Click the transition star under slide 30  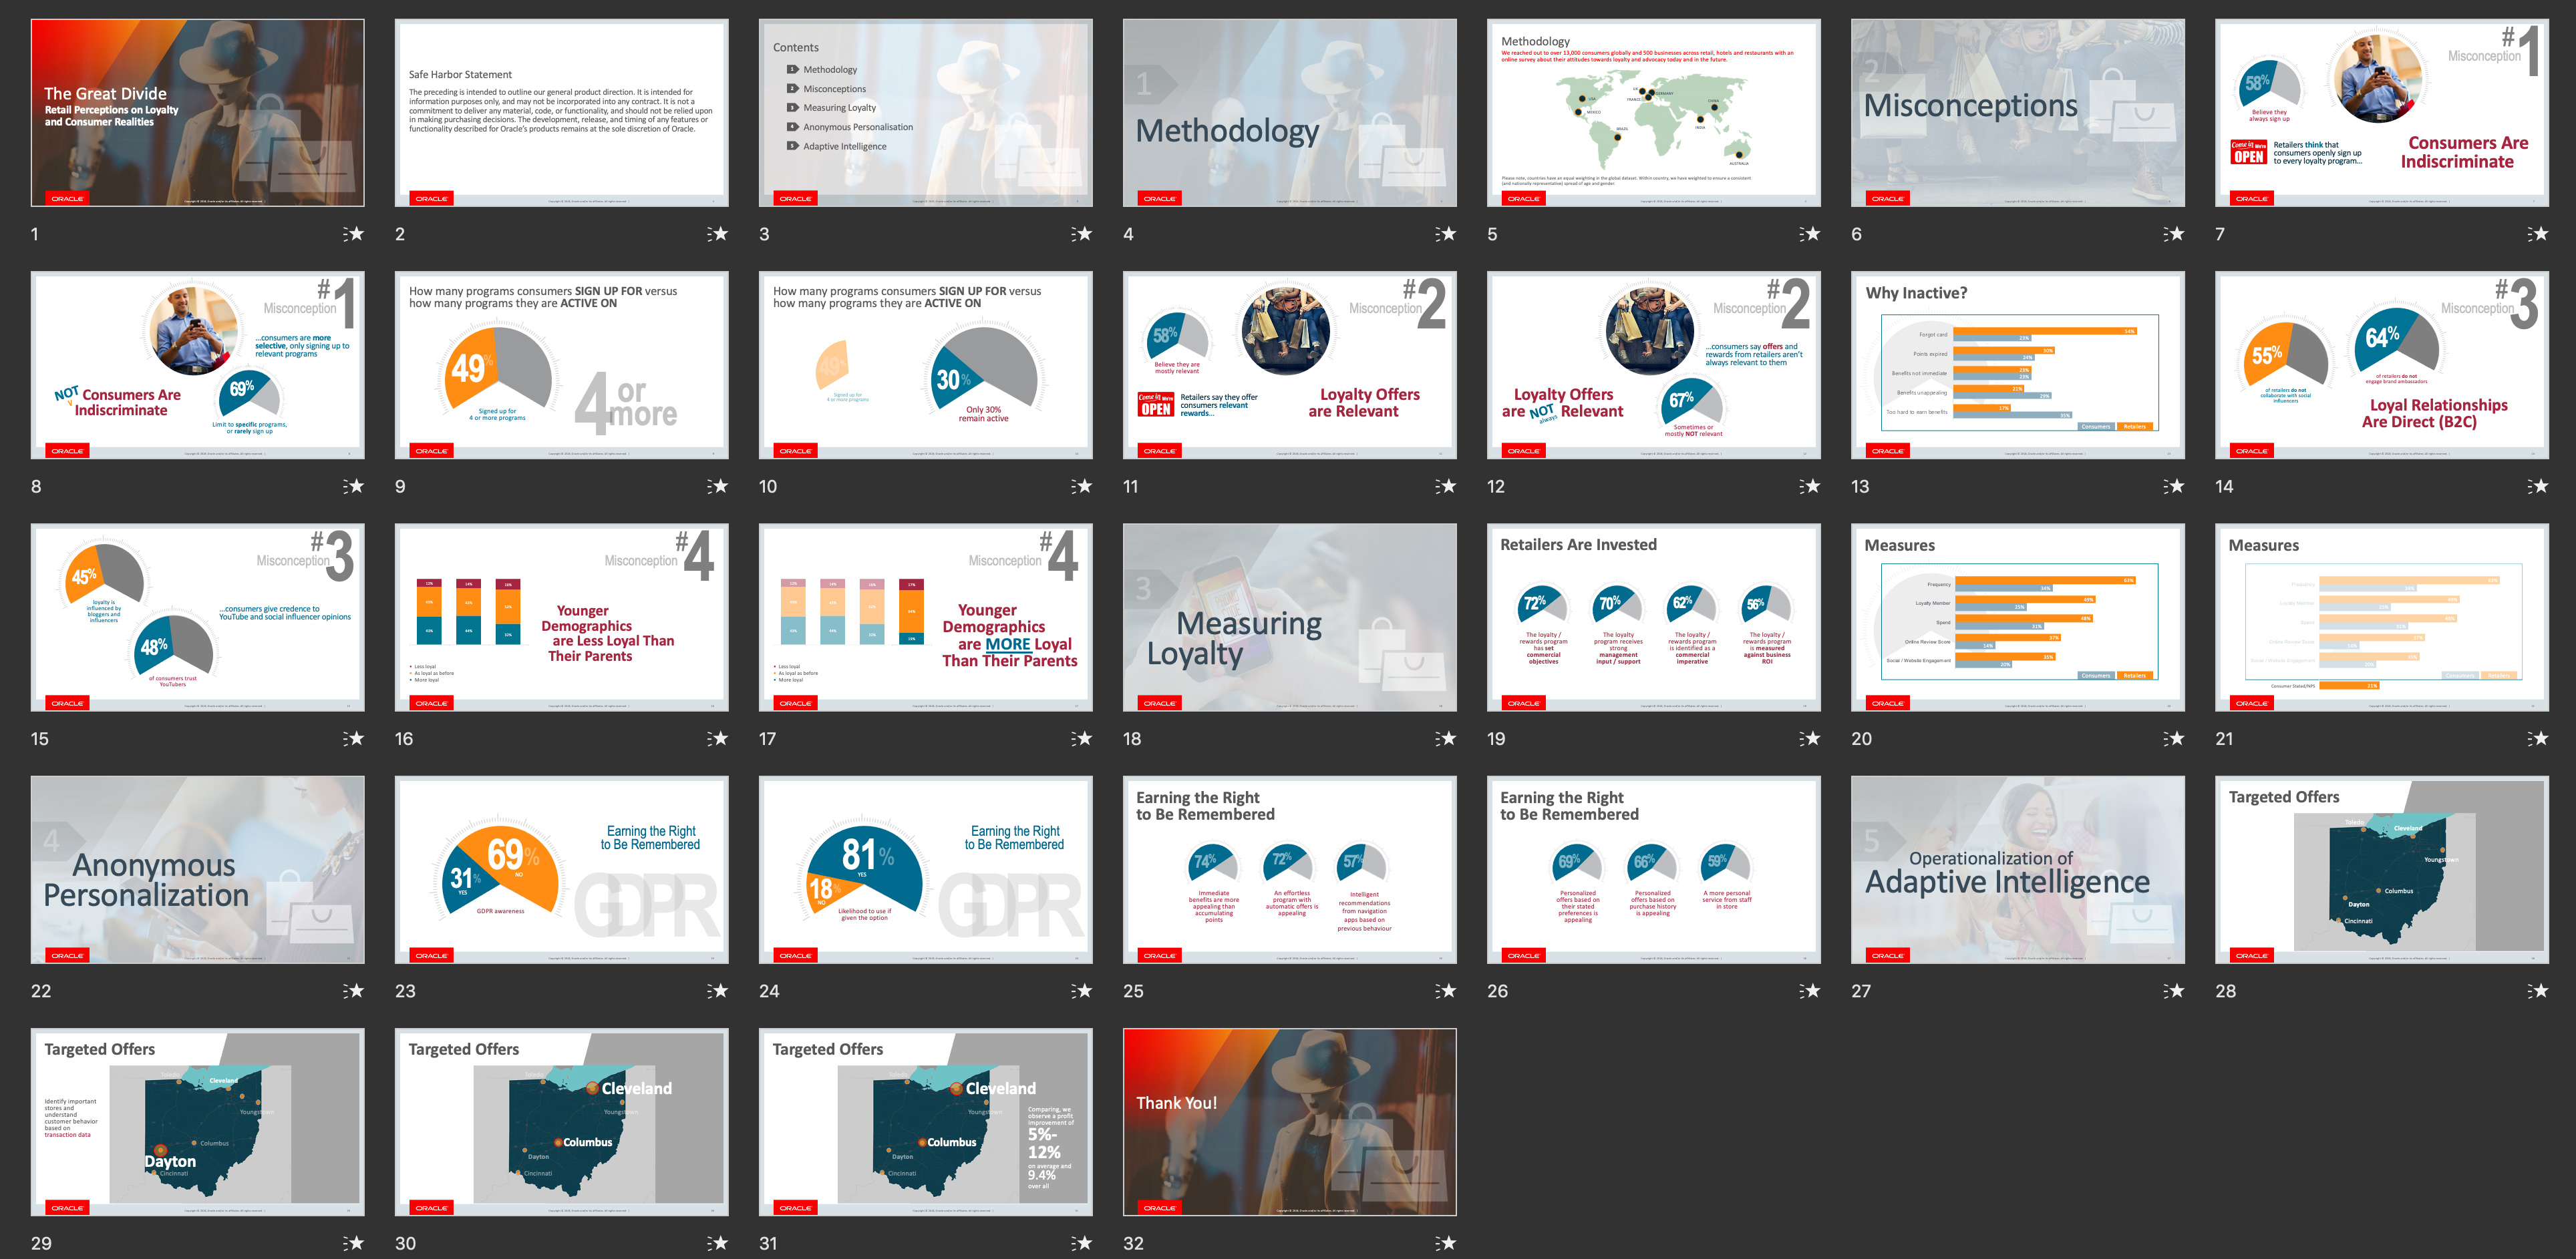pyautogui.click(x=718, y=1243)
